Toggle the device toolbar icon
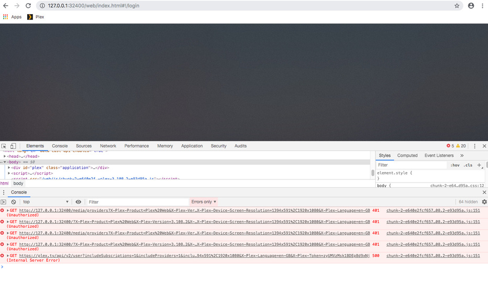The image size is (488, 281). 13,146
